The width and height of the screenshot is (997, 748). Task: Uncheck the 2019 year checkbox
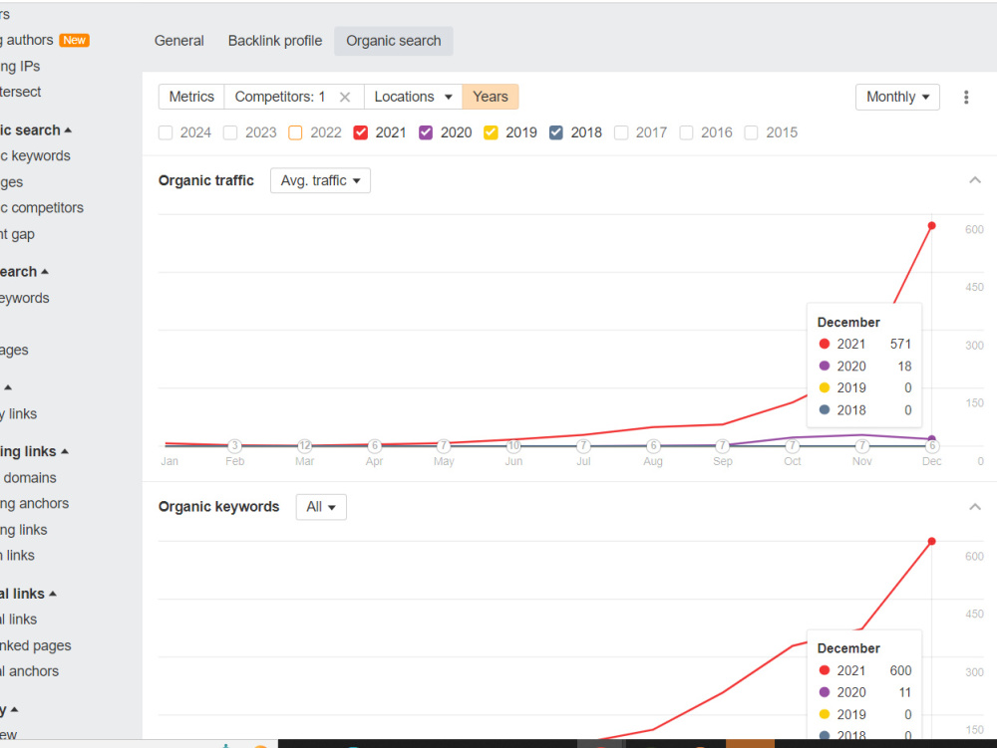tap(491, 132)
